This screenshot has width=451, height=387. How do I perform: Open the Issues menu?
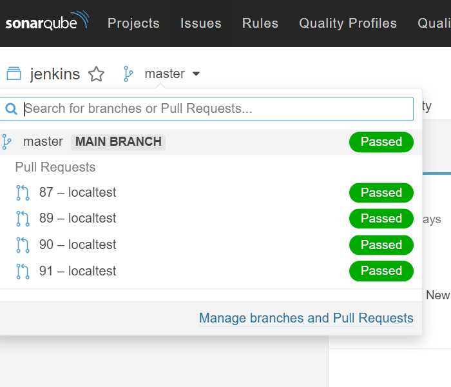201,23
